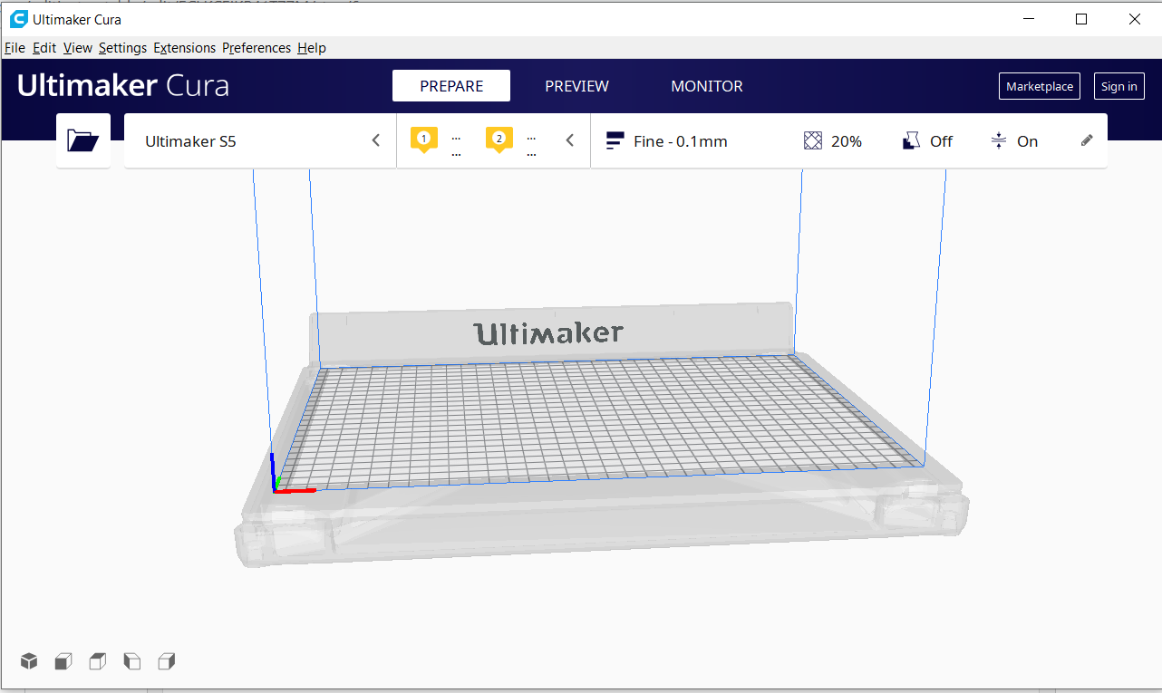Close the Ultimaker Cura window
The image size is (1162, 693).
click(x=1134, y=19)
